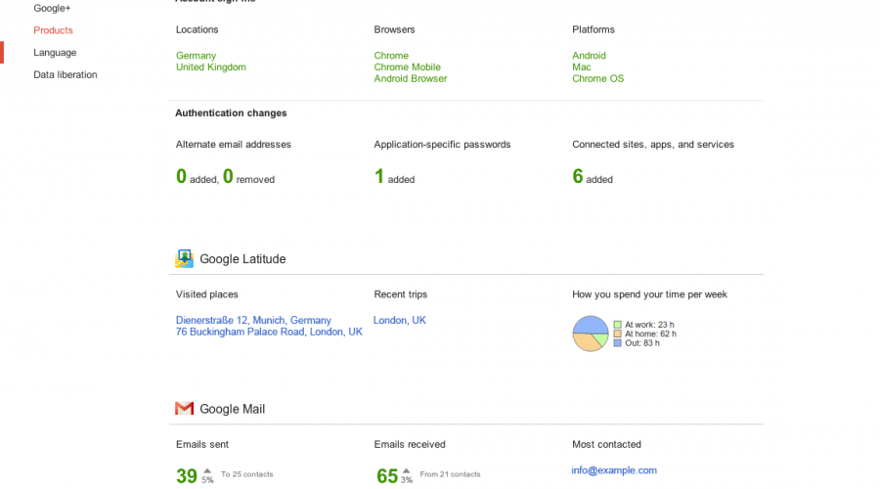Image resolution: width=880 pixels, height=489 pixels.
Task: Click the up arrow beside 39 emails sent
Action: [x=207, y=471]
